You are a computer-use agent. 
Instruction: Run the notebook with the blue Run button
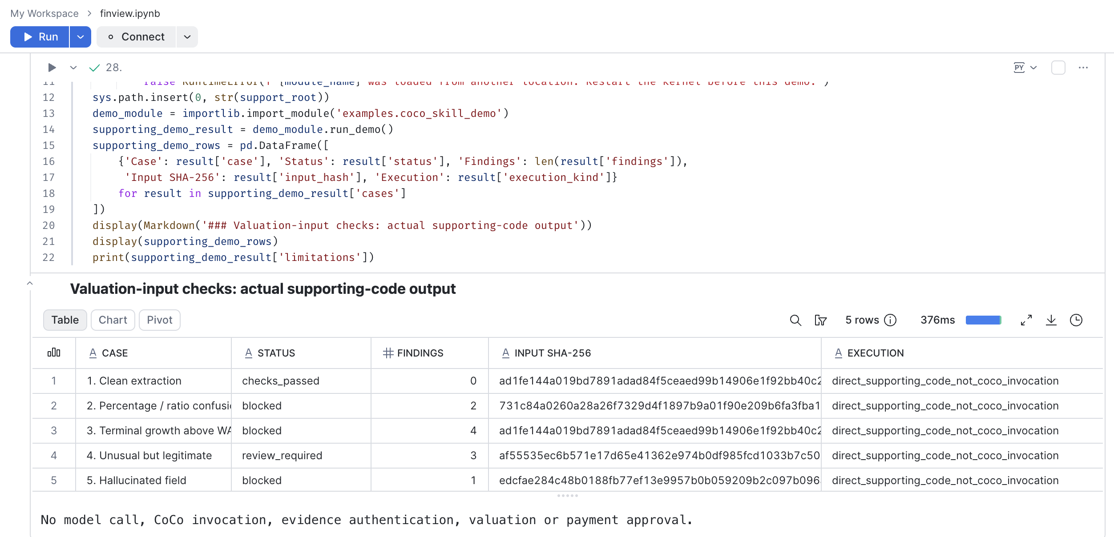(x=40, y=37)
